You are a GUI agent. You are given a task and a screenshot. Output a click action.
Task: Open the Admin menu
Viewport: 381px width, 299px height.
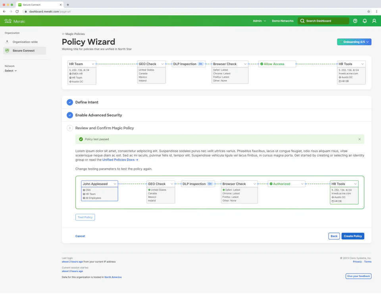click(259, 21)
